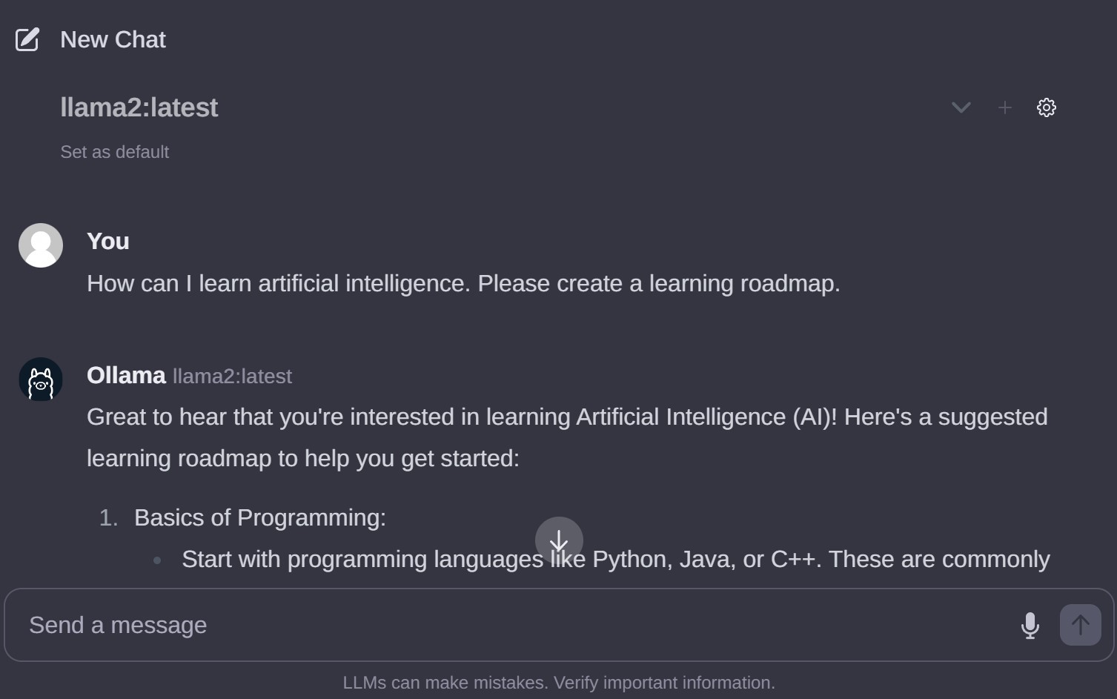Send the message with the up-arrow button
Viewport: 1117px width, 699px height.
click(x=1080, y=625)
